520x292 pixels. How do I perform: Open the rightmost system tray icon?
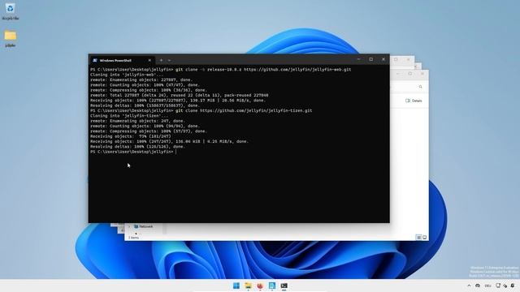(513, 286)
